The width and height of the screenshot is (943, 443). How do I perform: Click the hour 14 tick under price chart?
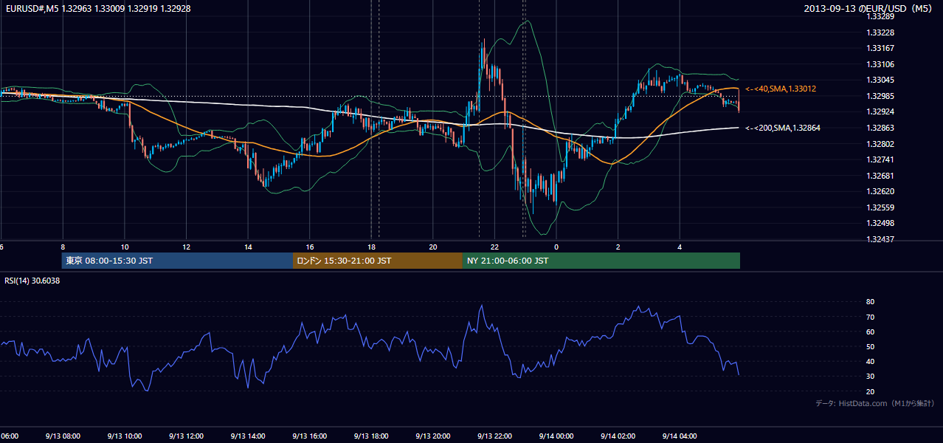click(x=249, y=247)
